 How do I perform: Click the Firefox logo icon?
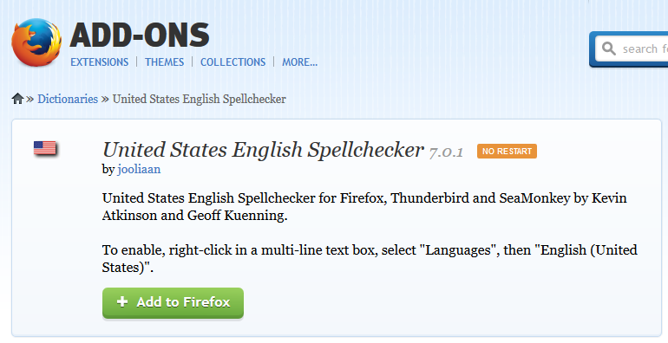[x=36, y=42]
